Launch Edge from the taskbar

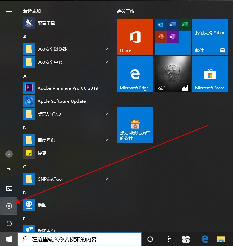[205, 239]
